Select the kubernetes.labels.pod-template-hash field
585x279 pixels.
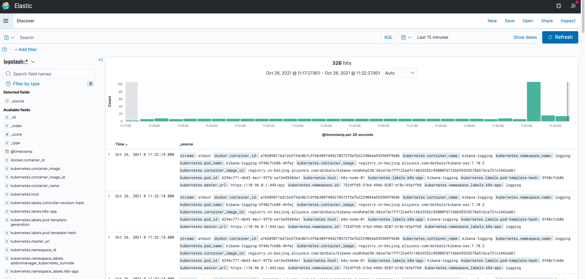pyautogui.click(x=43, y=233)
